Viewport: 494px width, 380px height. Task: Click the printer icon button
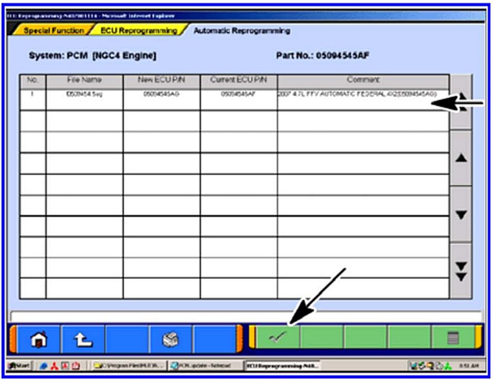[171, 339]
